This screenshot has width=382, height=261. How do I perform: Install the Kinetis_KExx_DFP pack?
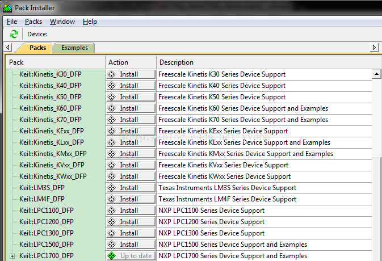pos(131,131)
